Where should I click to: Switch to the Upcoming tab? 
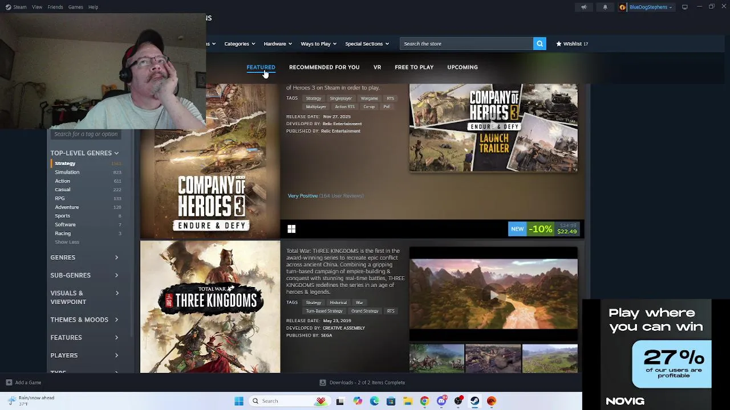click(463, 67)
